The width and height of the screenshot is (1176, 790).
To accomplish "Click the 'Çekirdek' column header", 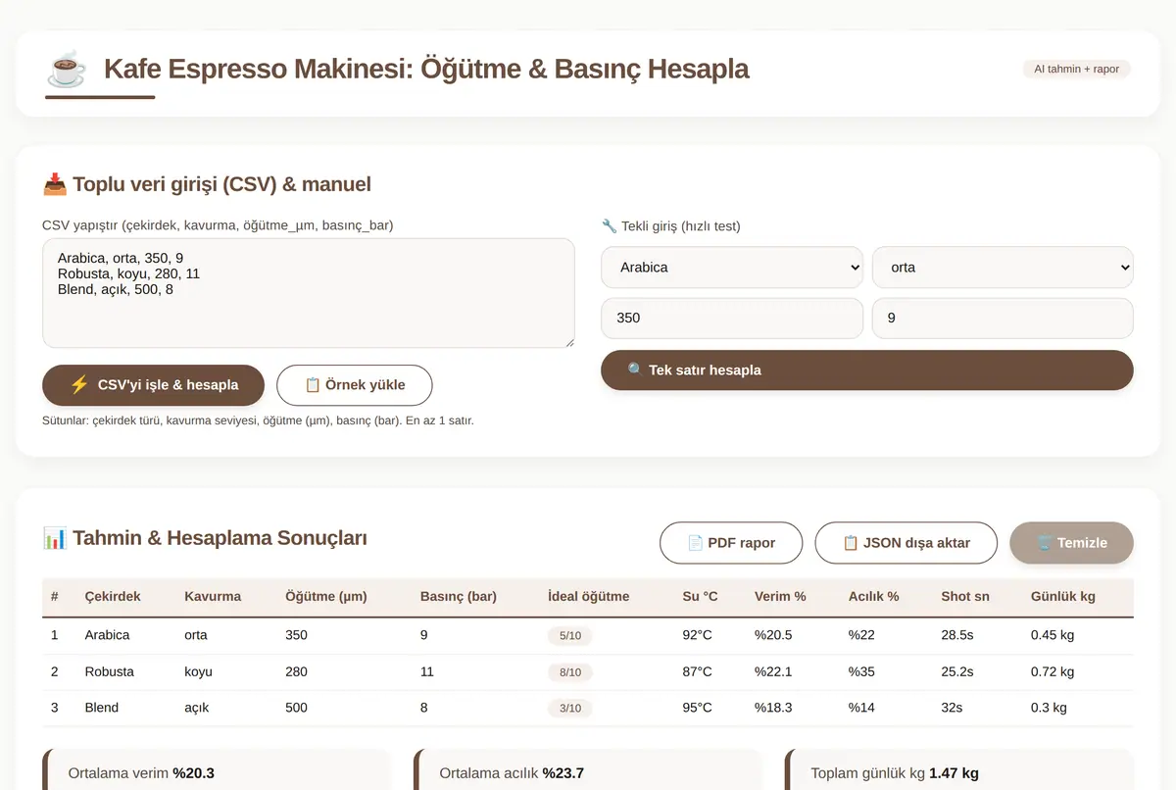I will coord(113,596).
